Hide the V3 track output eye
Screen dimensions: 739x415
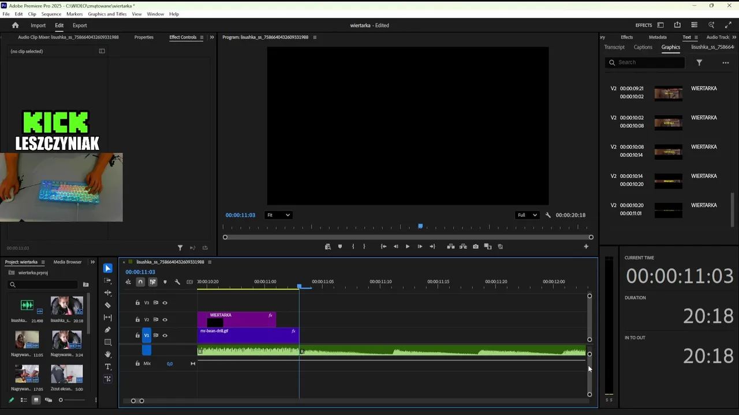(165, 303)
